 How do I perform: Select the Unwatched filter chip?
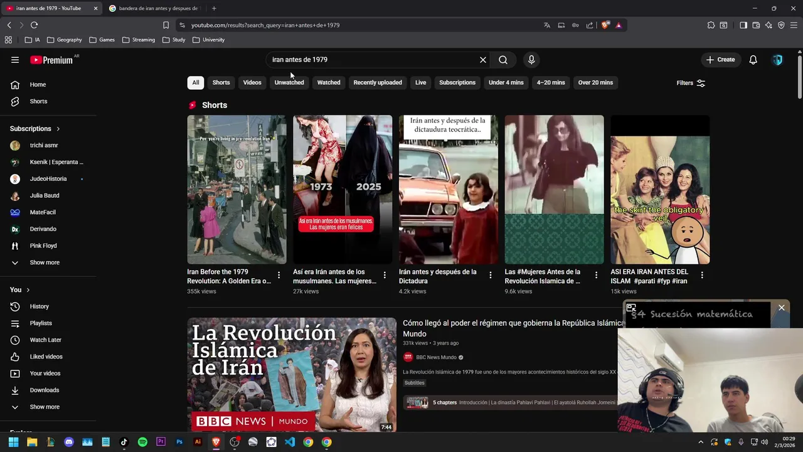(289, 82)
